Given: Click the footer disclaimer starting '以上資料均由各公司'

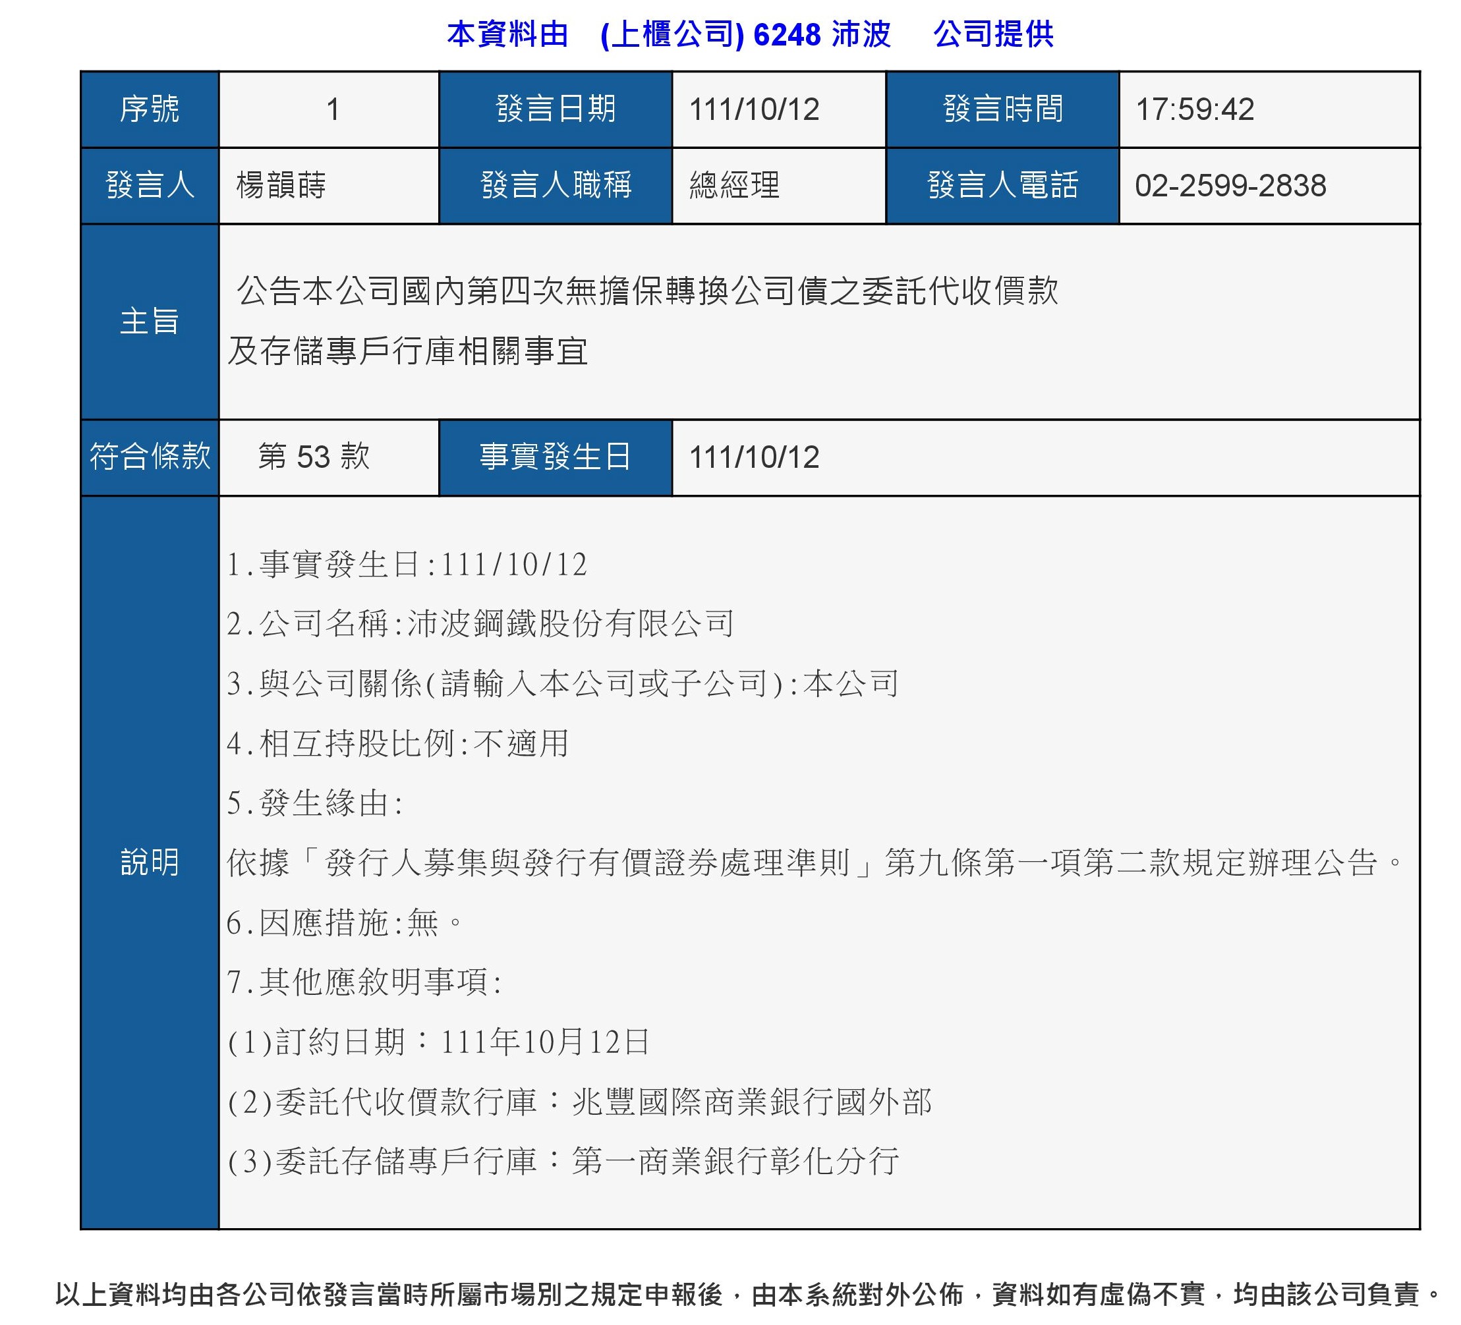Looking at the screenshot, I should [749, 1294].
